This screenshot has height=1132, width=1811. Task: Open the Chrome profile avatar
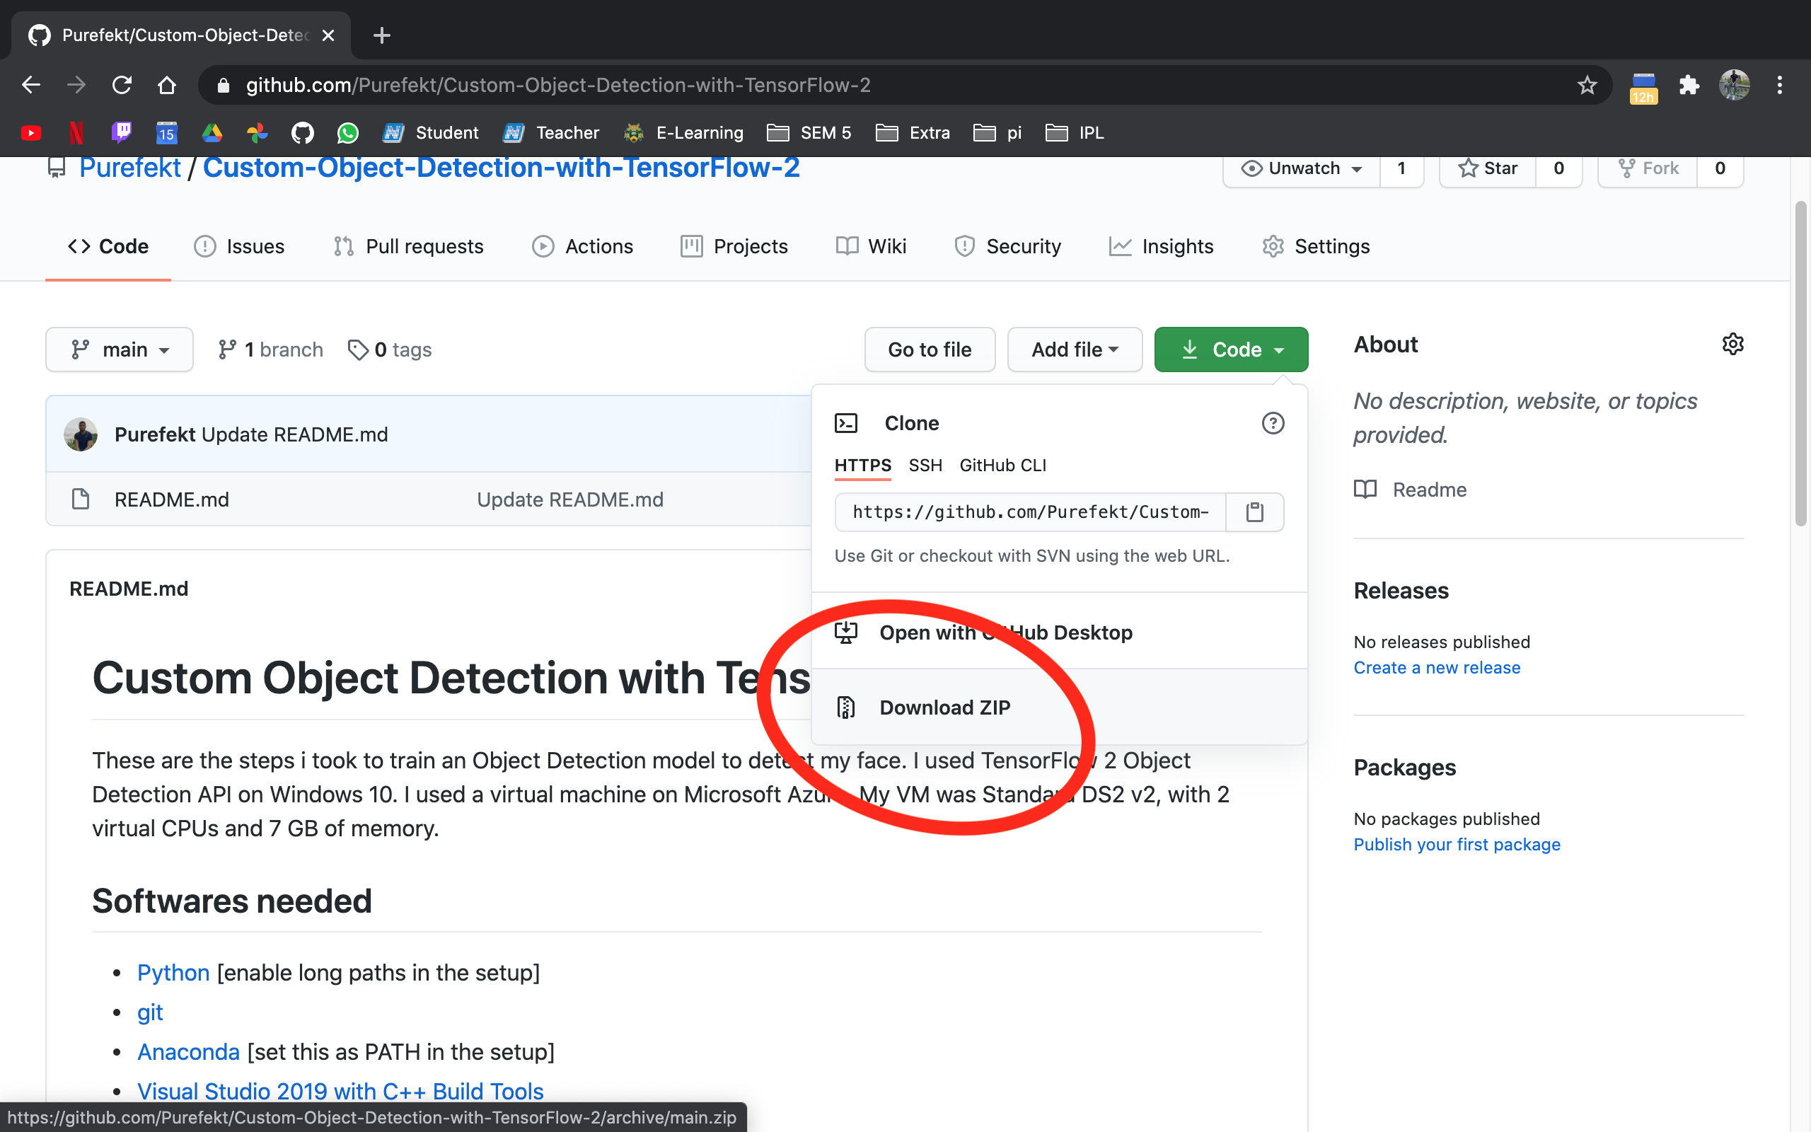tap(1734, 85)
